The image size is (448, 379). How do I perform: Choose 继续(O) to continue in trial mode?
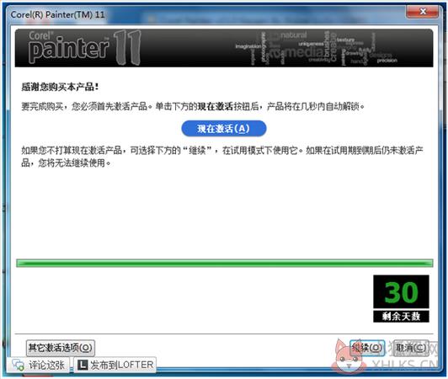(367, 348)
